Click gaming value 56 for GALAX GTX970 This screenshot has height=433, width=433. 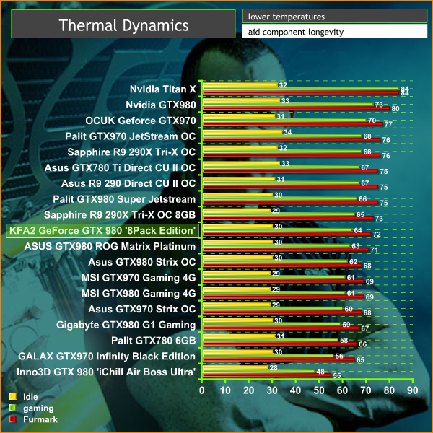tap(339, 357)
